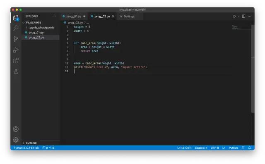Click the yellow minimize window button
Viewport: 265px width, 164px height.
click(x=17, y=10)
